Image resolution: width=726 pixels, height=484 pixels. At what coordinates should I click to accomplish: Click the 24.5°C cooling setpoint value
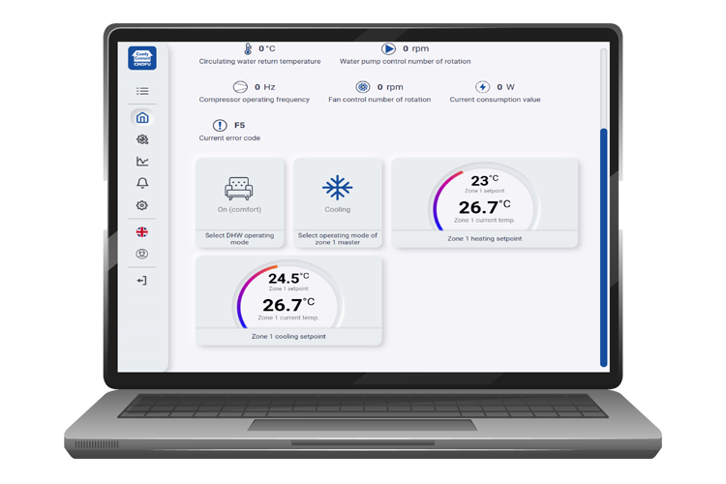pyautogui.click(x=288, y=279)
